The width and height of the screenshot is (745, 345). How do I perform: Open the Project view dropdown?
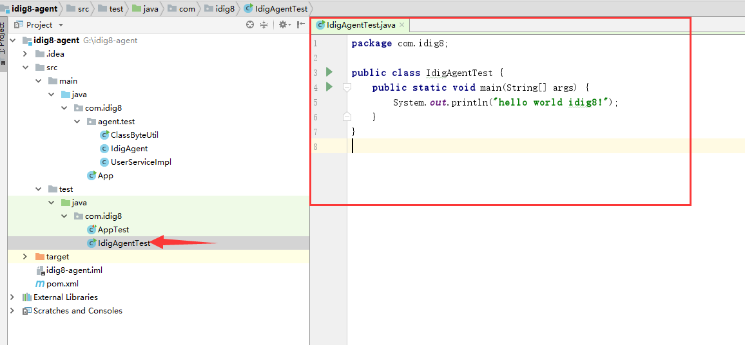(x=61, y=24)
